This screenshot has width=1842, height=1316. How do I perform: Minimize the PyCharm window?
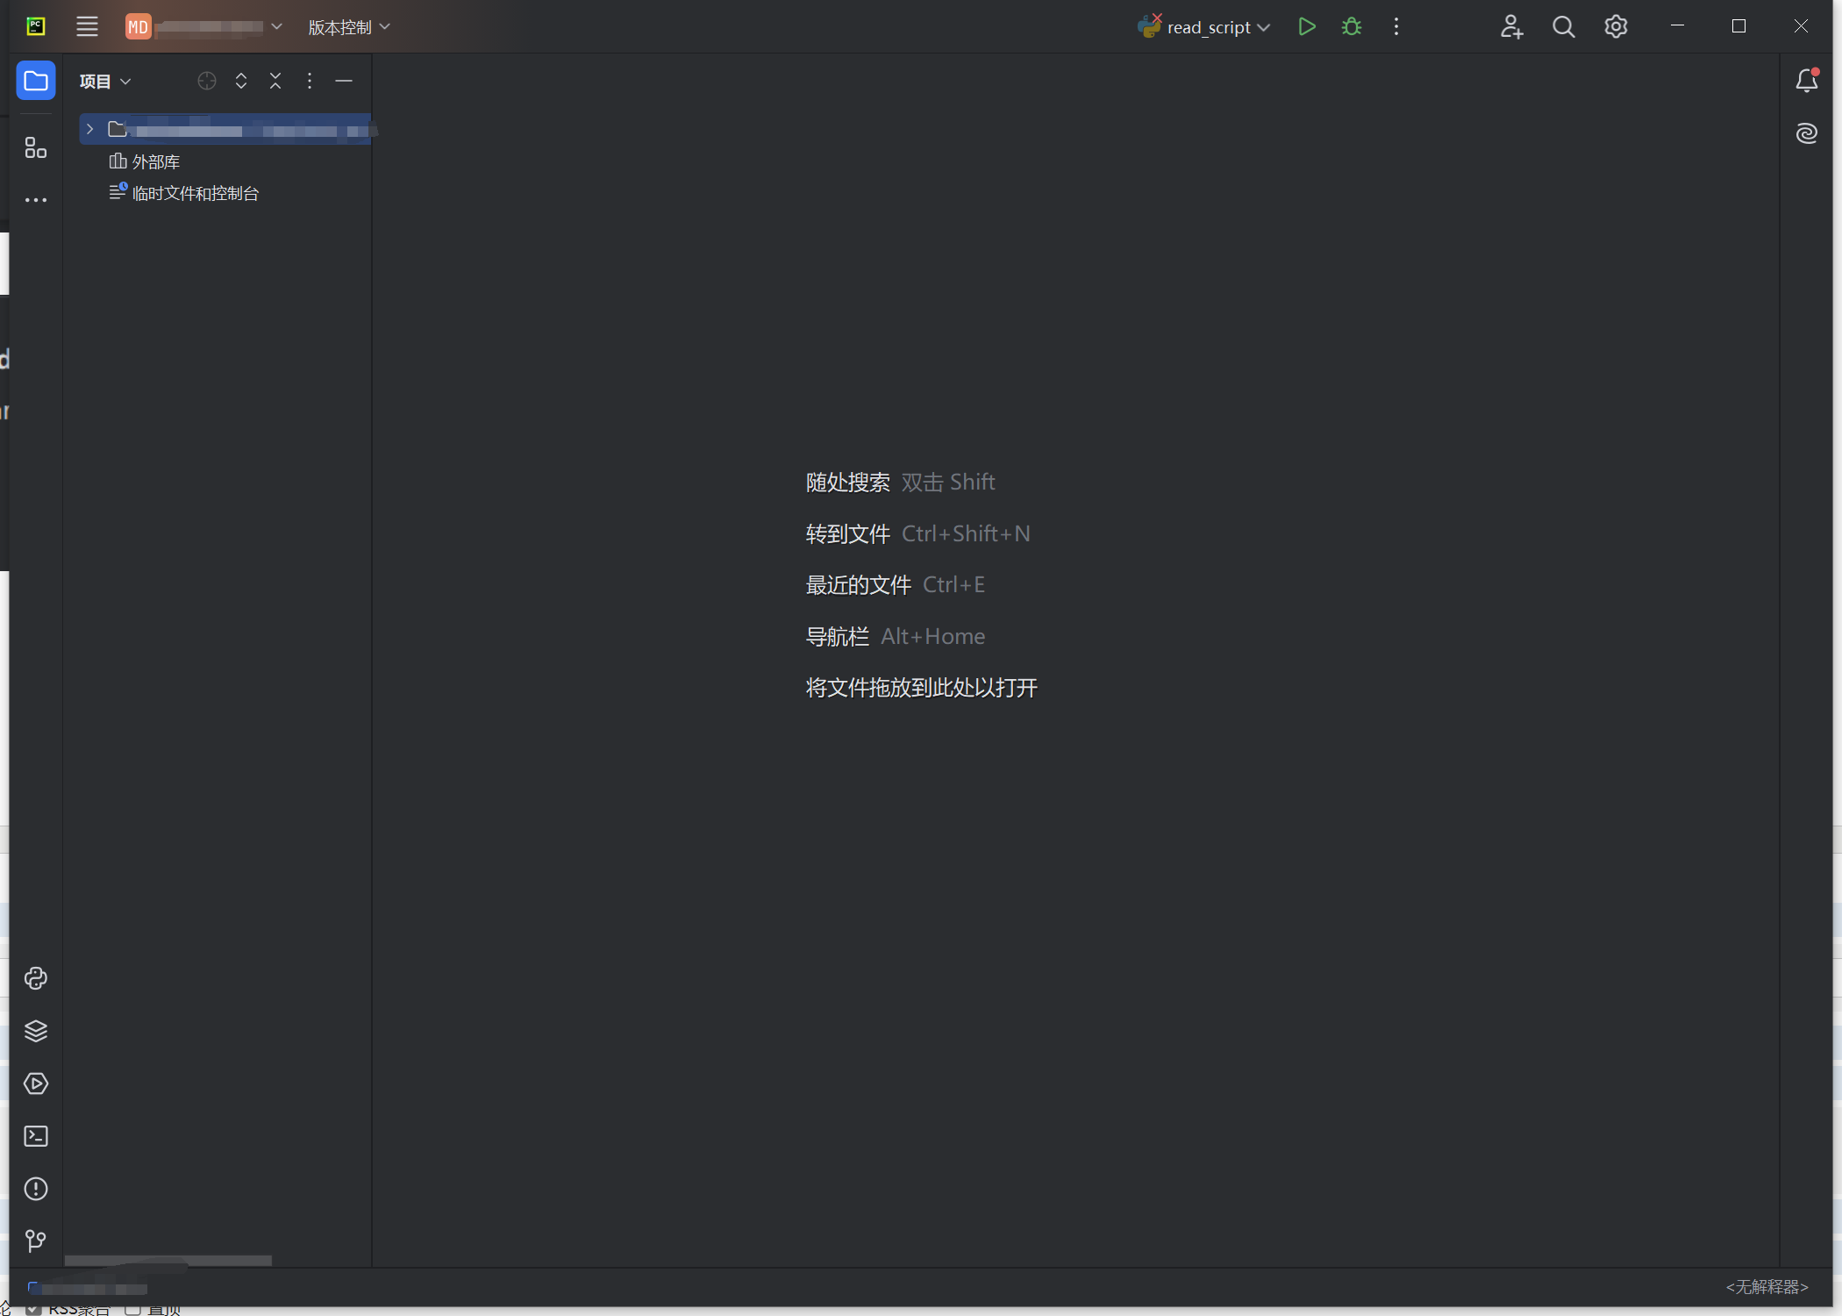coord(1677,26)
